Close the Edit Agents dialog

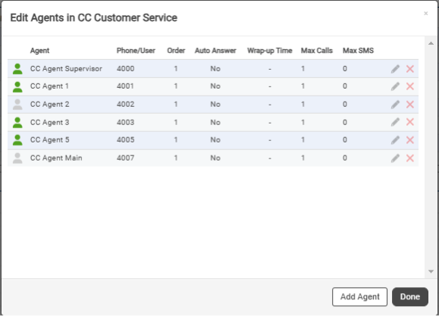point(426,14)
